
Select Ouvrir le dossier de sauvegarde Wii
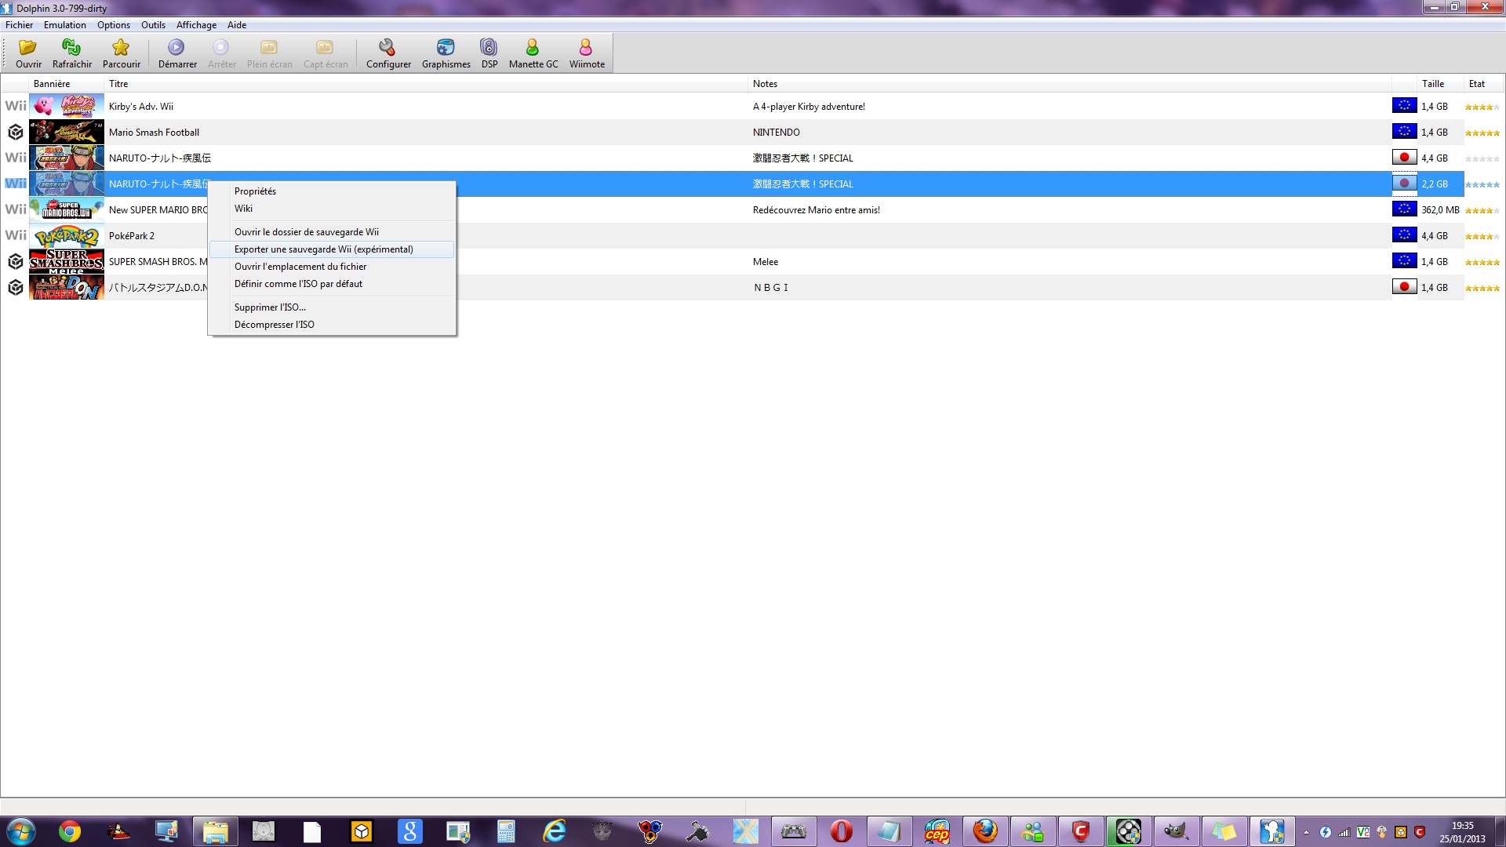(x=332, y=232)
